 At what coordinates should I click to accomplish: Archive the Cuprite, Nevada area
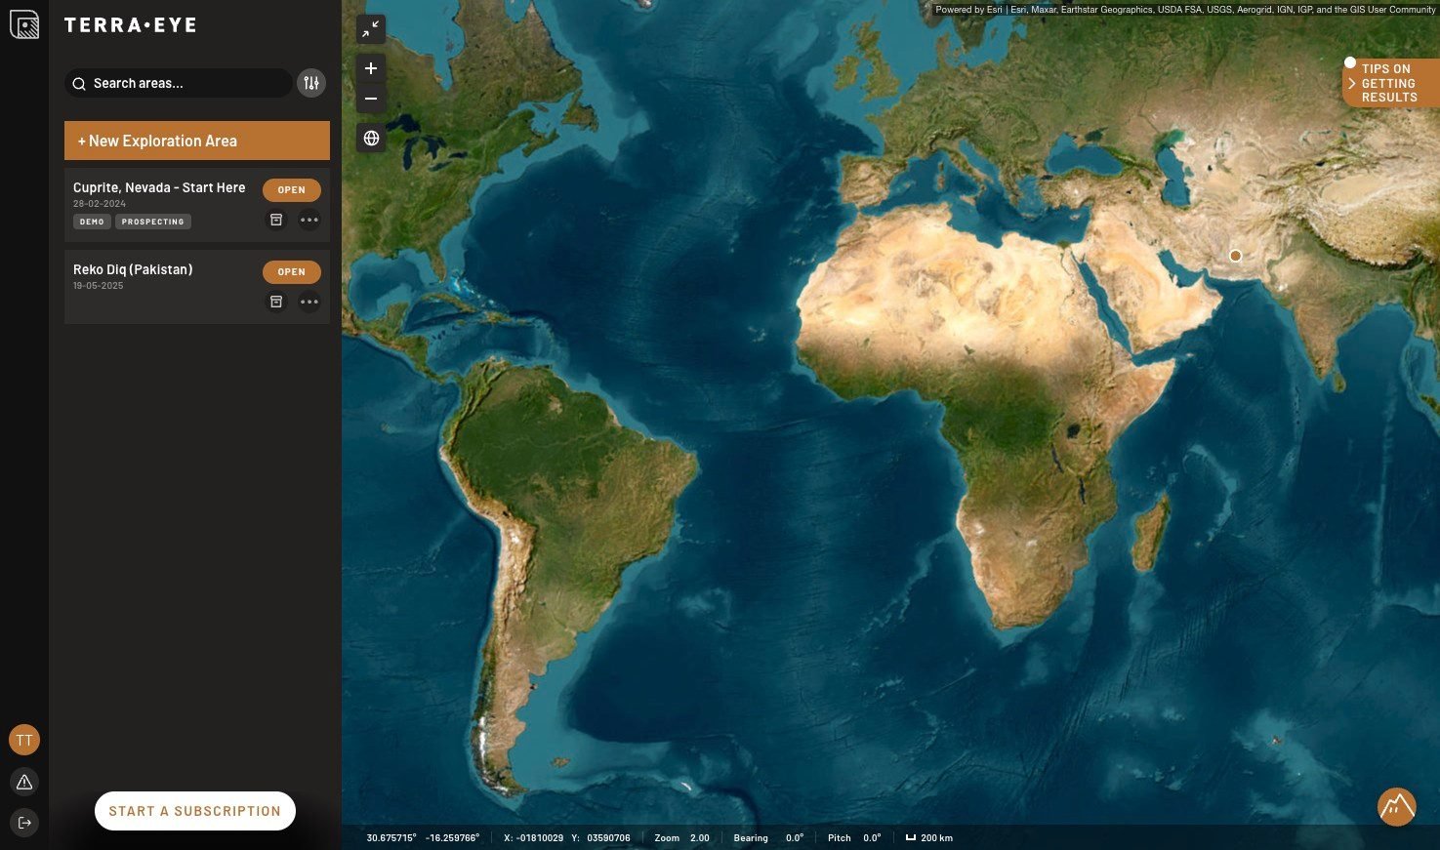[x=276, y=220]
